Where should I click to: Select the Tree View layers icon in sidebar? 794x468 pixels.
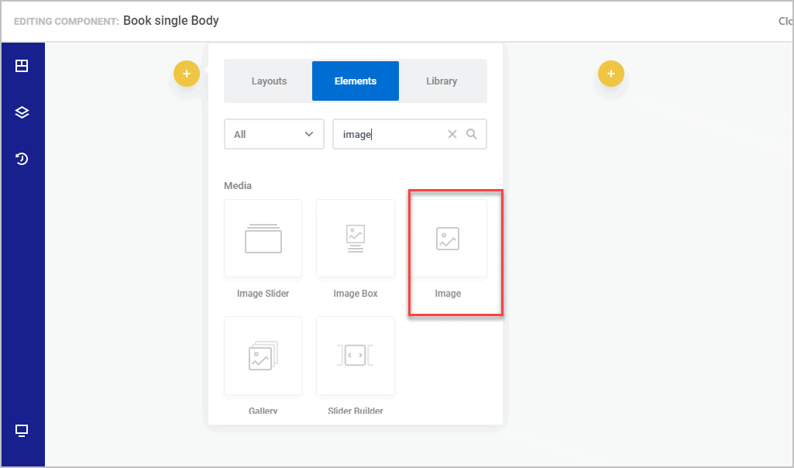click(x=22, y=112)
